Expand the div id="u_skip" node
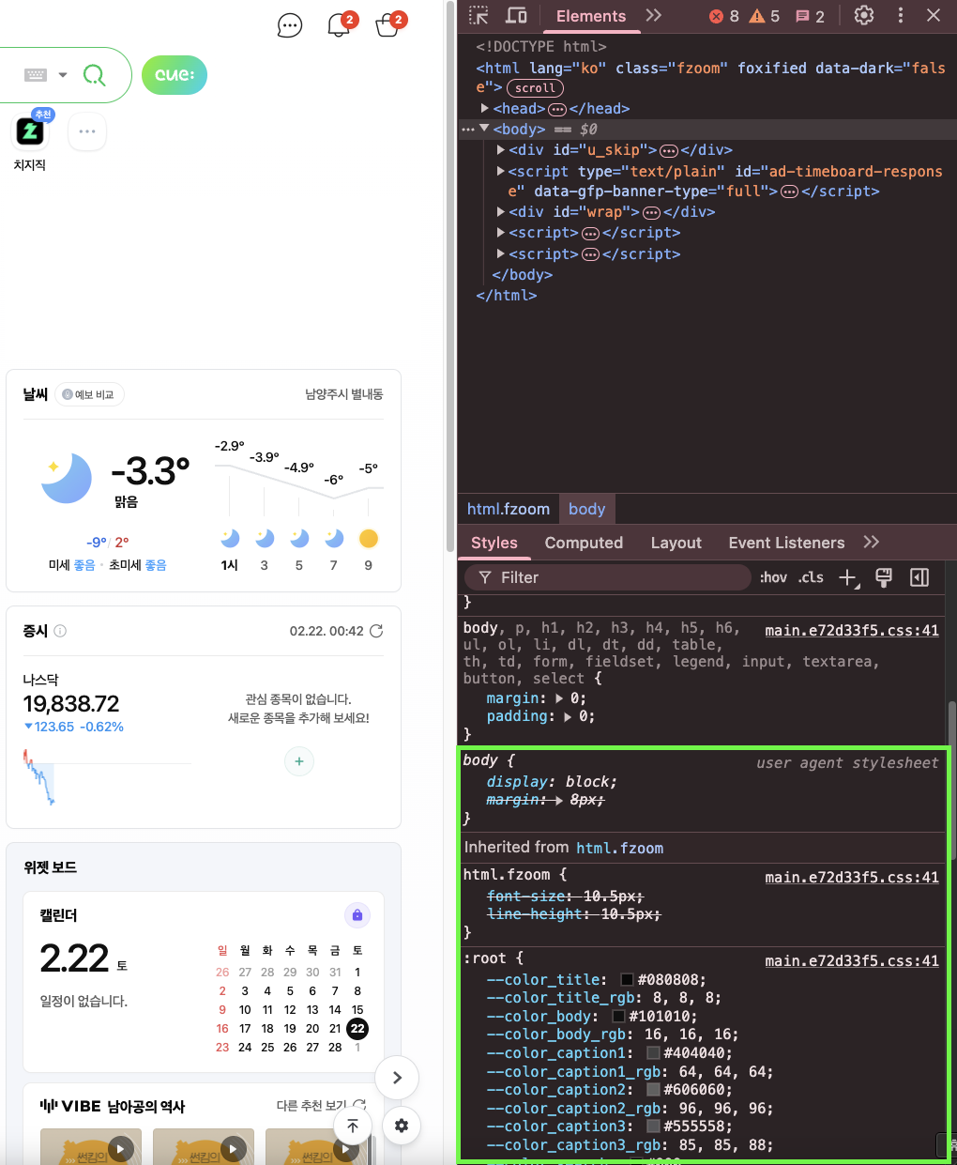 point(501,150)
